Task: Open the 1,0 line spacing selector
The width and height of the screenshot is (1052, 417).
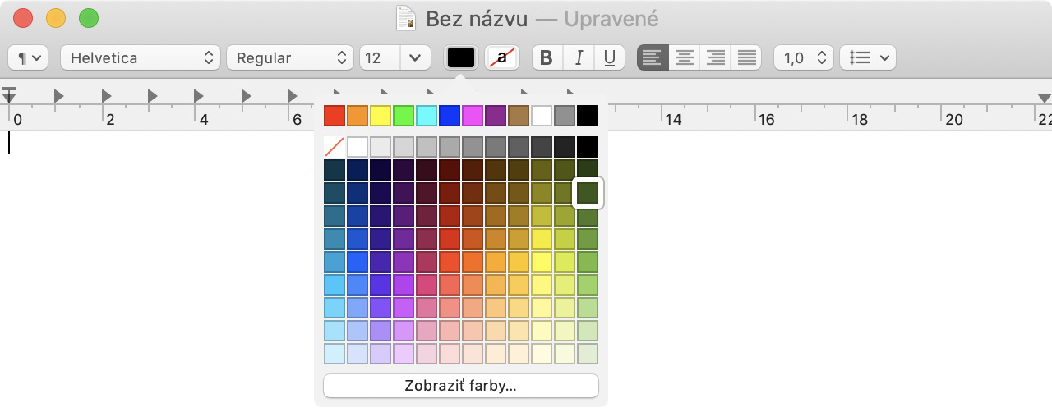Action: point(804,57)
